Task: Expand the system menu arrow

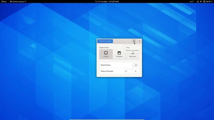Action: click(x=212, y=1)
